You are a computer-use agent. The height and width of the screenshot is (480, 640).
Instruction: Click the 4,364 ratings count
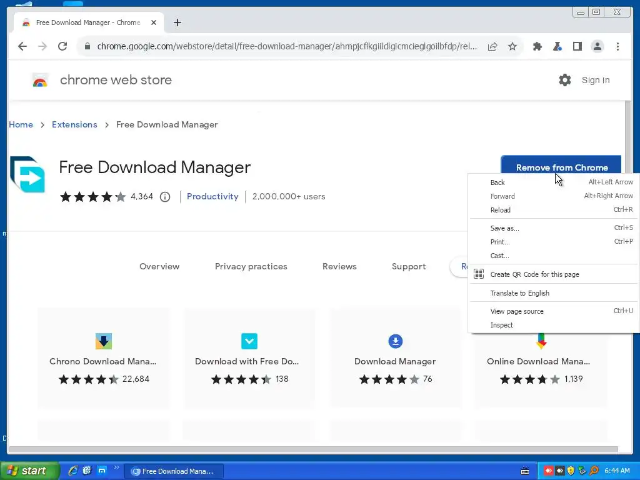click(142, 197)
